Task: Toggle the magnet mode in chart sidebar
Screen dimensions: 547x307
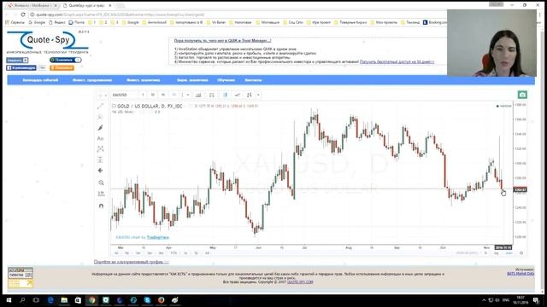Action: click(x=101, y=206)
